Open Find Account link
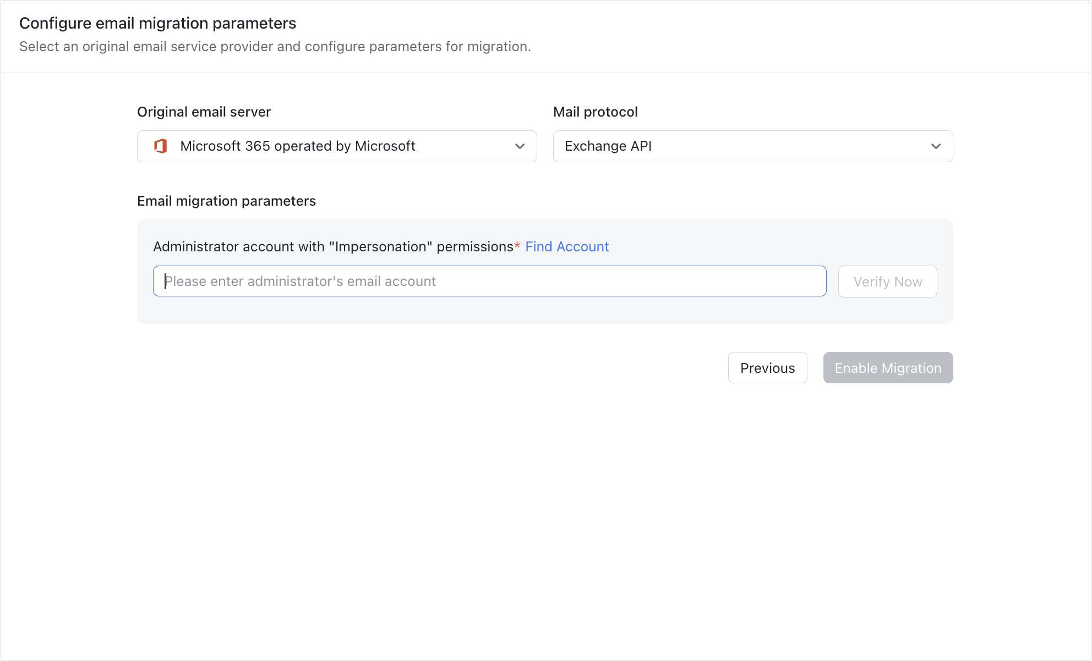1092x661 pixels. pyautogui.click(x=567, y=246)
